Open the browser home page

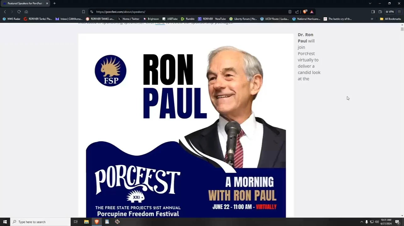click(26, 12)
